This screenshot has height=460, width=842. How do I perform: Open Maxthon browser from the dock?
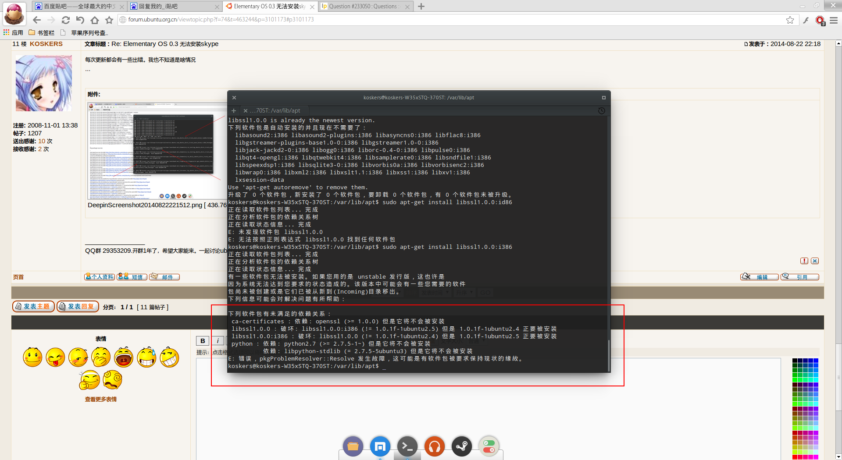tap(380, 446)
